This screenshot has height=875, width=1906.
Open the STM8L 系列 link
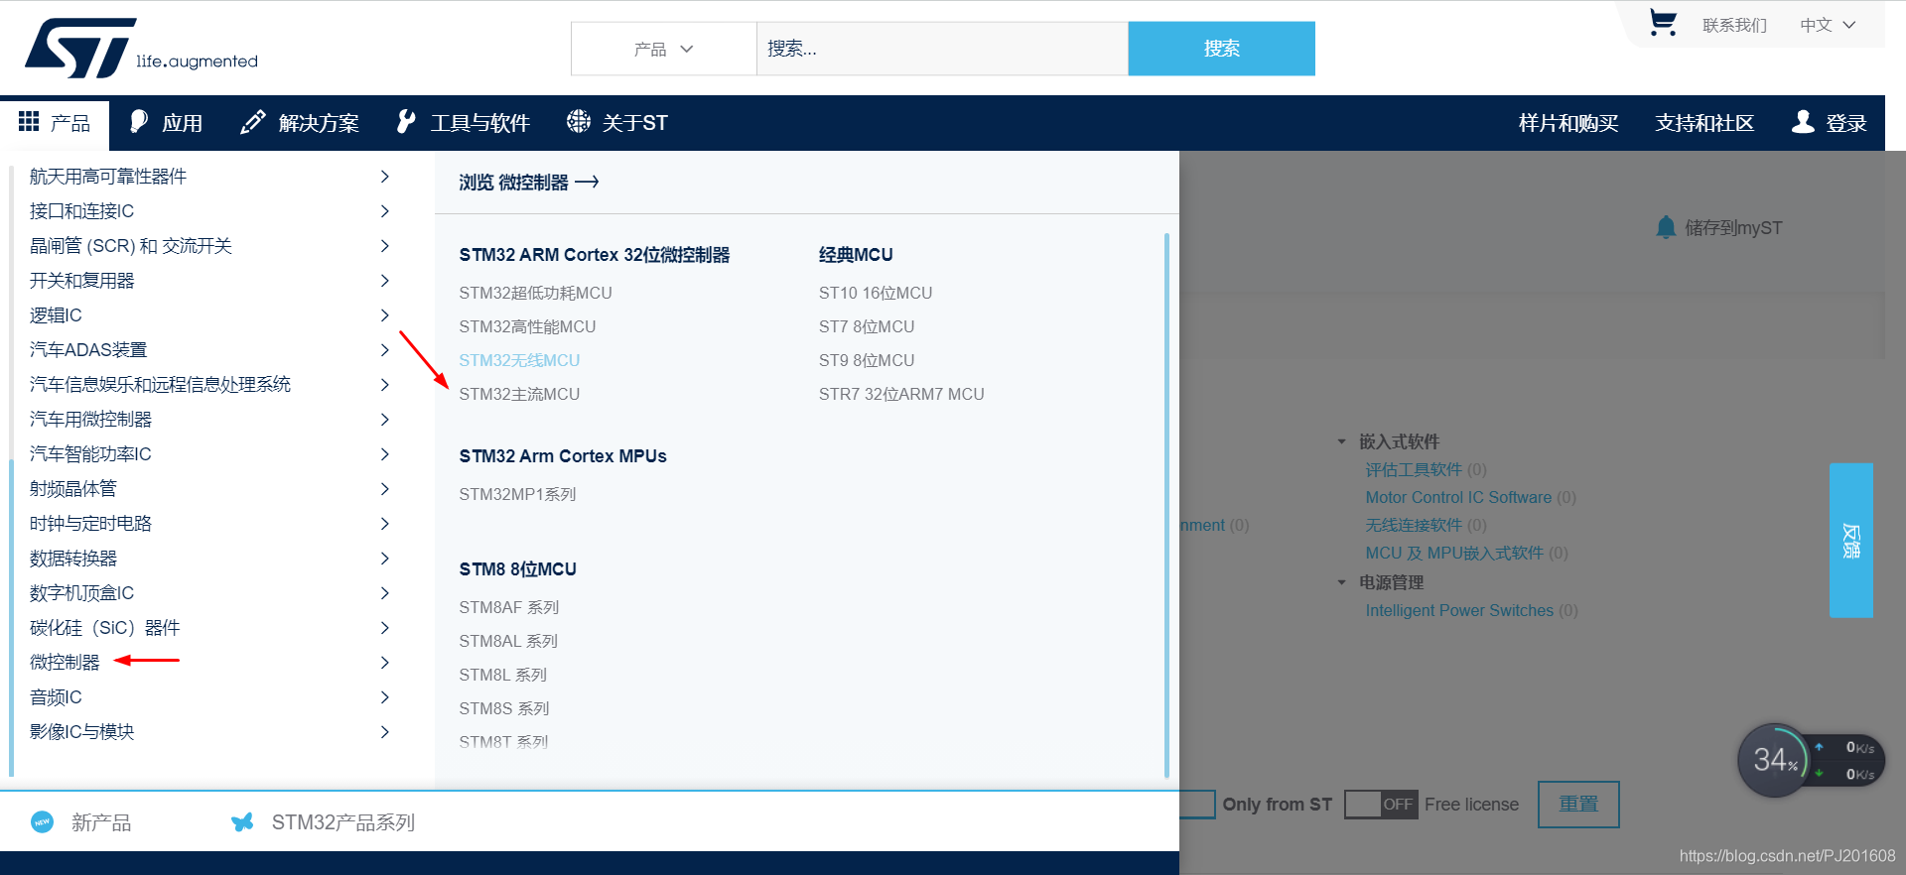[502, 675]
